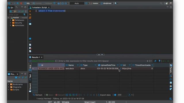This screenshot has width=184, height=103.
Task: Select the Administer tree item
Action: 18,25
